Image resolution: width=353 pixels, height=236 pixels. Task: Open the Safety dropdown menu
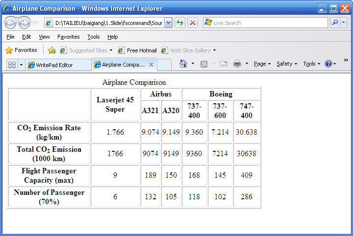pyautogui.click(x=286, y=64)
